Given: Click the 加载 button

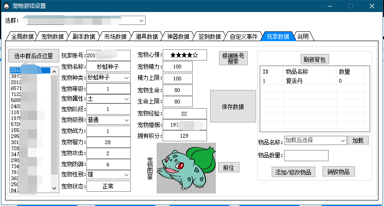Looking at the screenshot, I should [358, 140].
